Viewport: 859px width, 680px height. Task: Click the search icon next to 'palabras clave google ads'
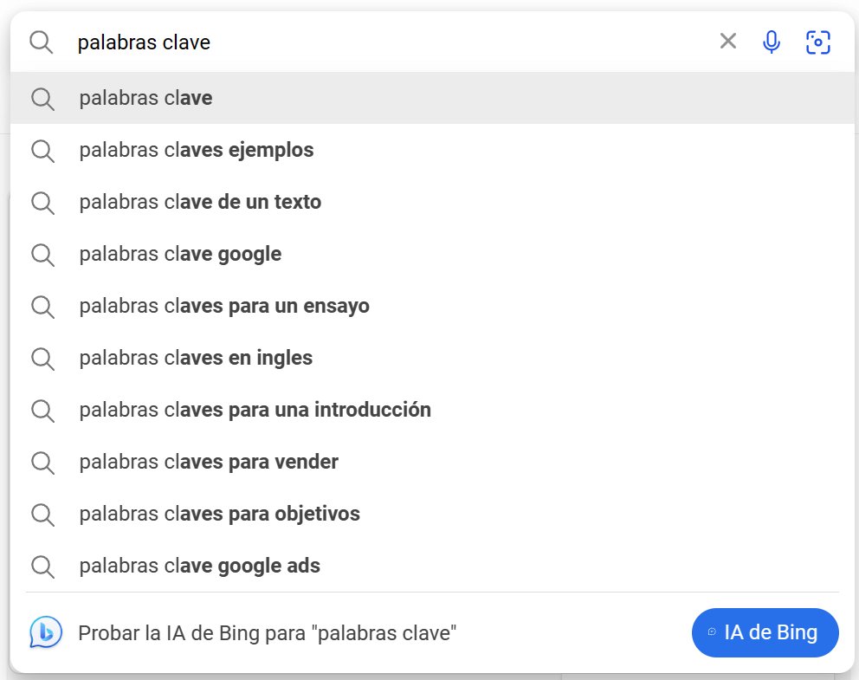(x=42, y=567)
